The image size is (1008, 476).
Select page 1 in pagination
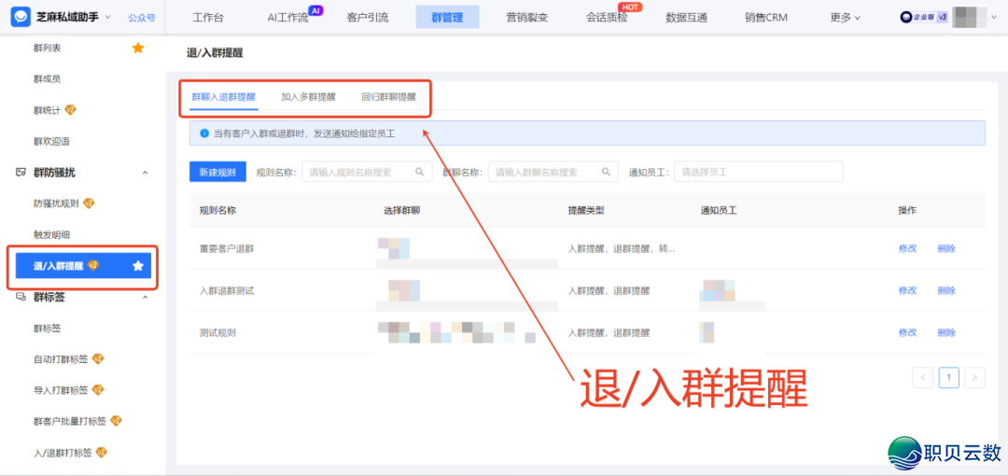pyautogui.click(x=948, y=378)
